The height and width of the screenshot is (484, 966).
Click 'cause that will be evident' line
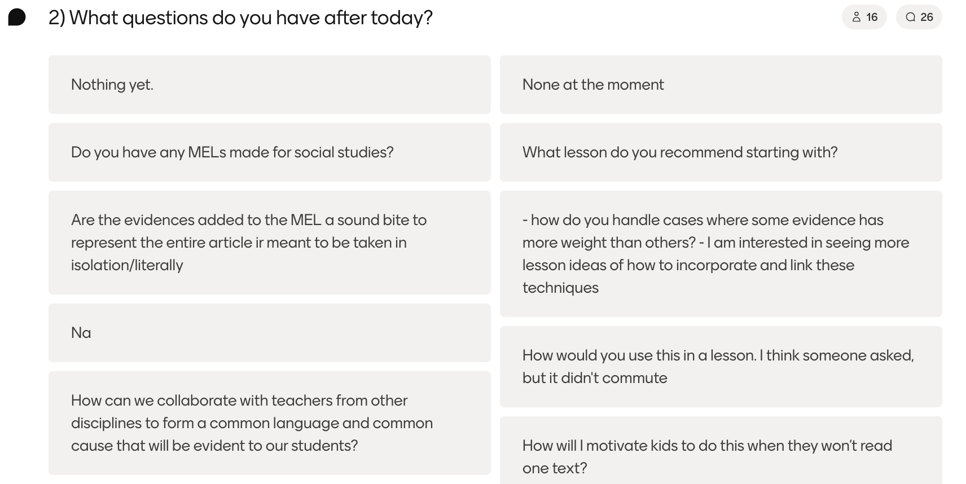pos(214,446)
